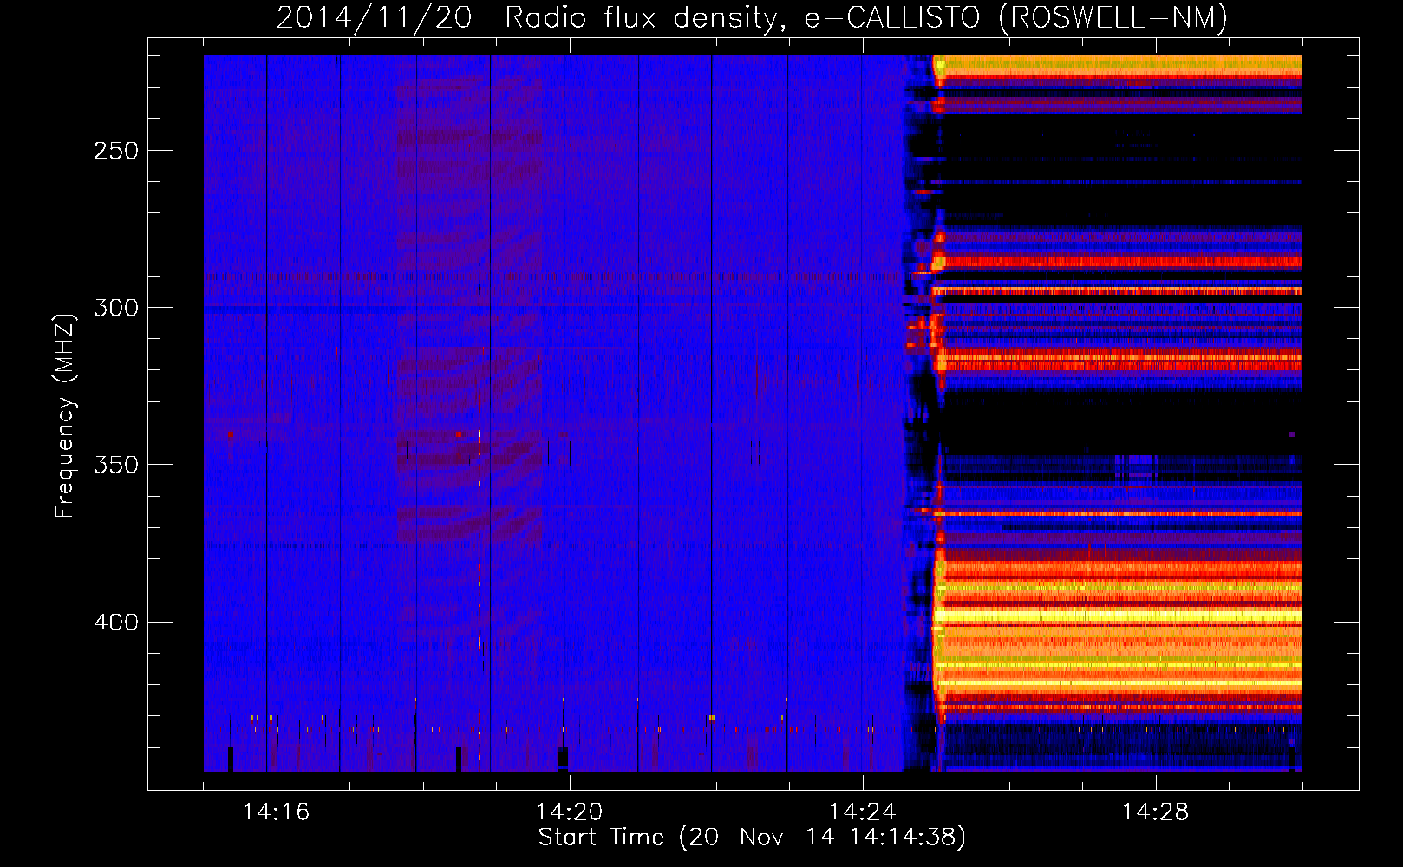The height and width of the screenshot is (867, 1403).
Task: Click the '14:28' time tick label
Action: 1156,812
